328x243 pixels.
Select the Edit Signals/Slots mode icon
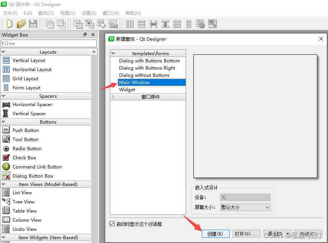pyautogui.click(x=90, y=24)
